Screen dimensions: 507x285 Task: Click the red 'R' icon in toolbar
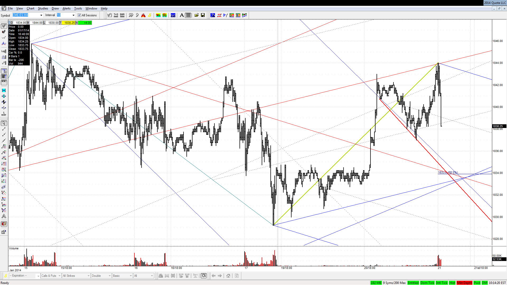coord(165,15)
